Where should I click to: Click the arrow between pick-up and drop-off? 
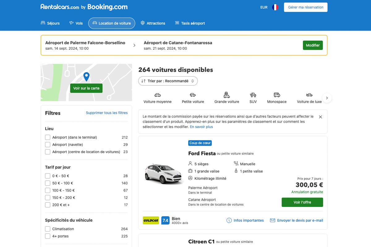pos(134,45)
